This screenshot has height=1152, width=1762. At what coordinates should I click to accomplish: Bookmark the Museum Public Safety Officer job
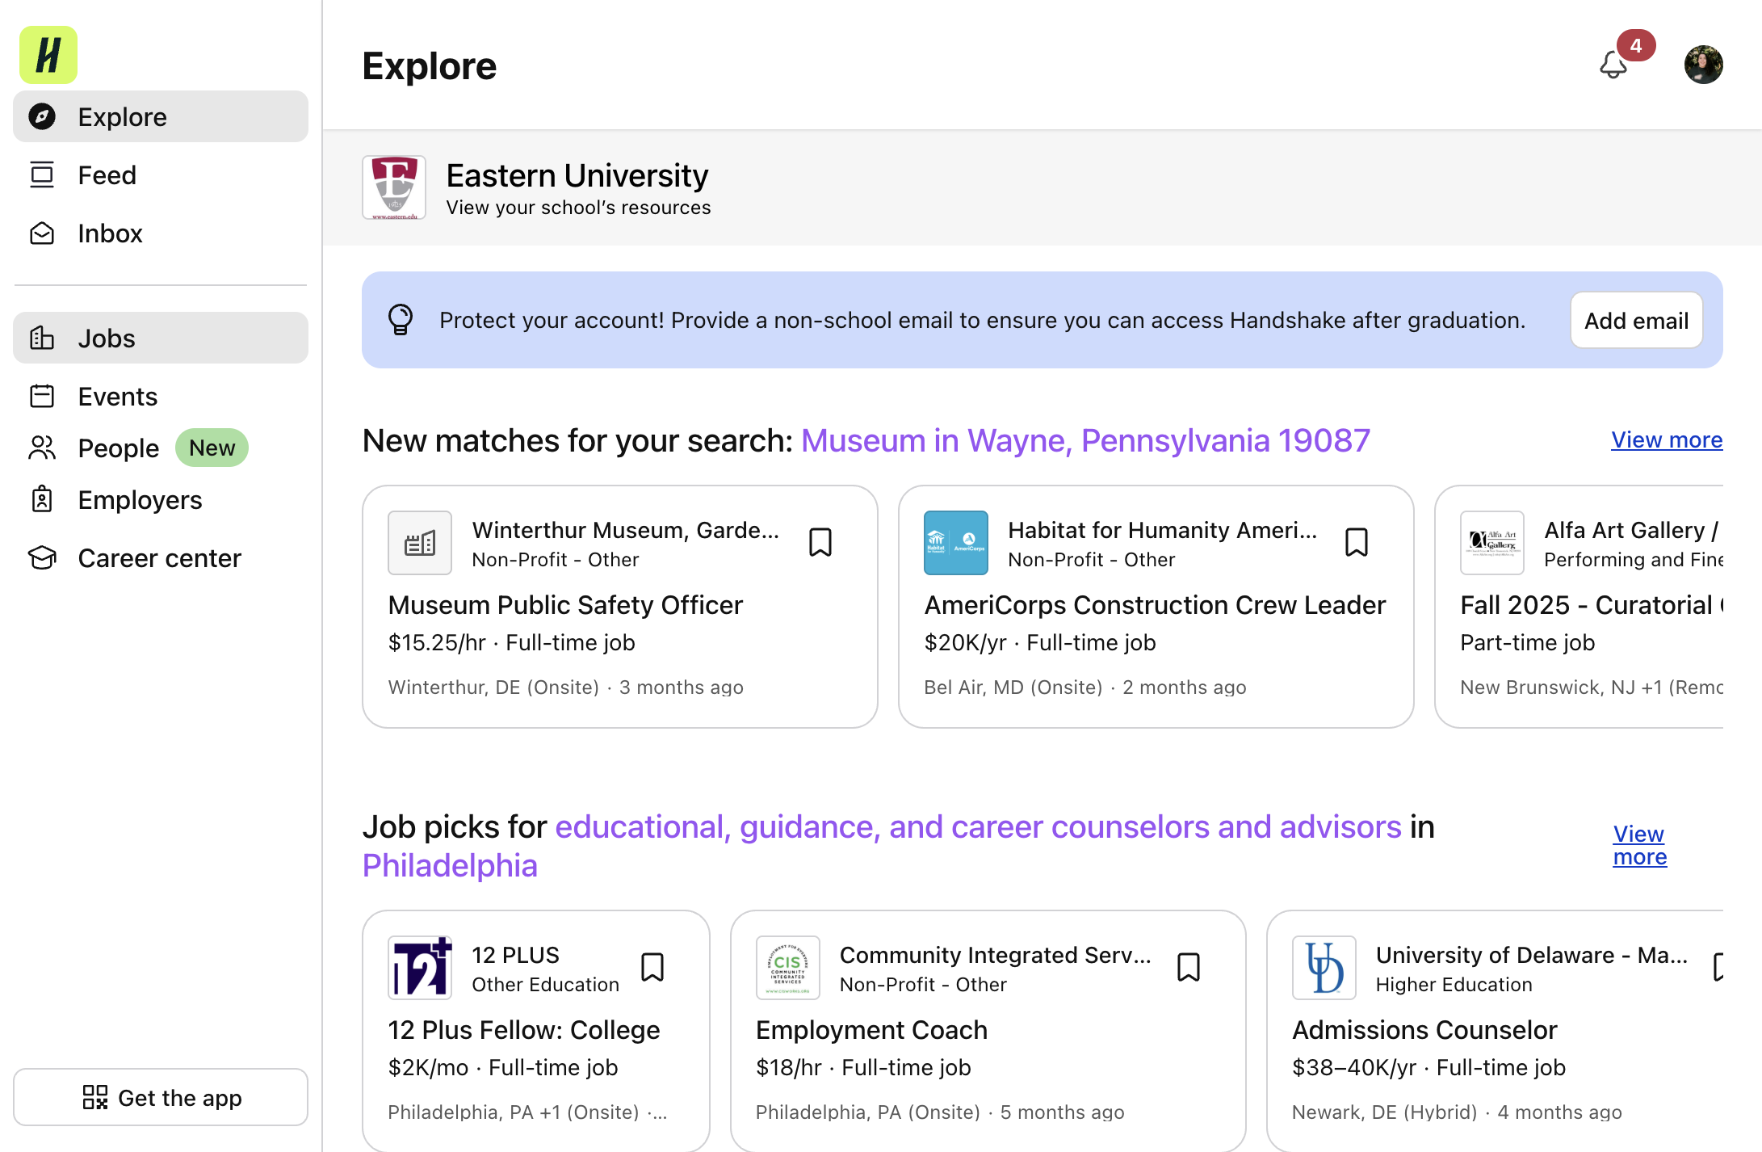point(820,542)
